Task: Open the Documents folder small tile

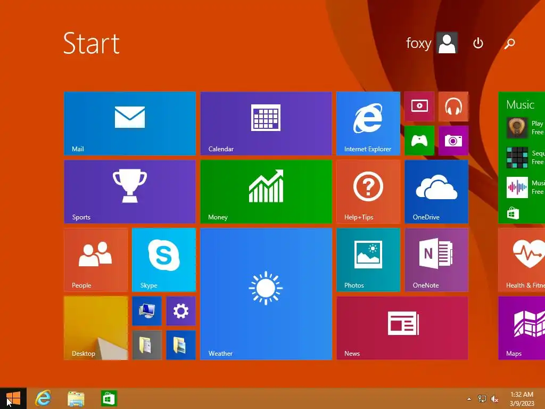Action: (147, 345)
